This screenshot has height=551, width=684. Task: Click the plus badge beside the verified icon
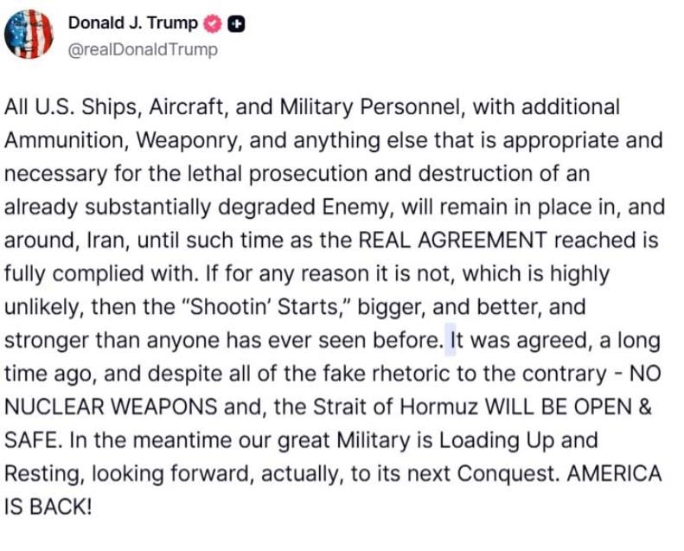[235, 24]
